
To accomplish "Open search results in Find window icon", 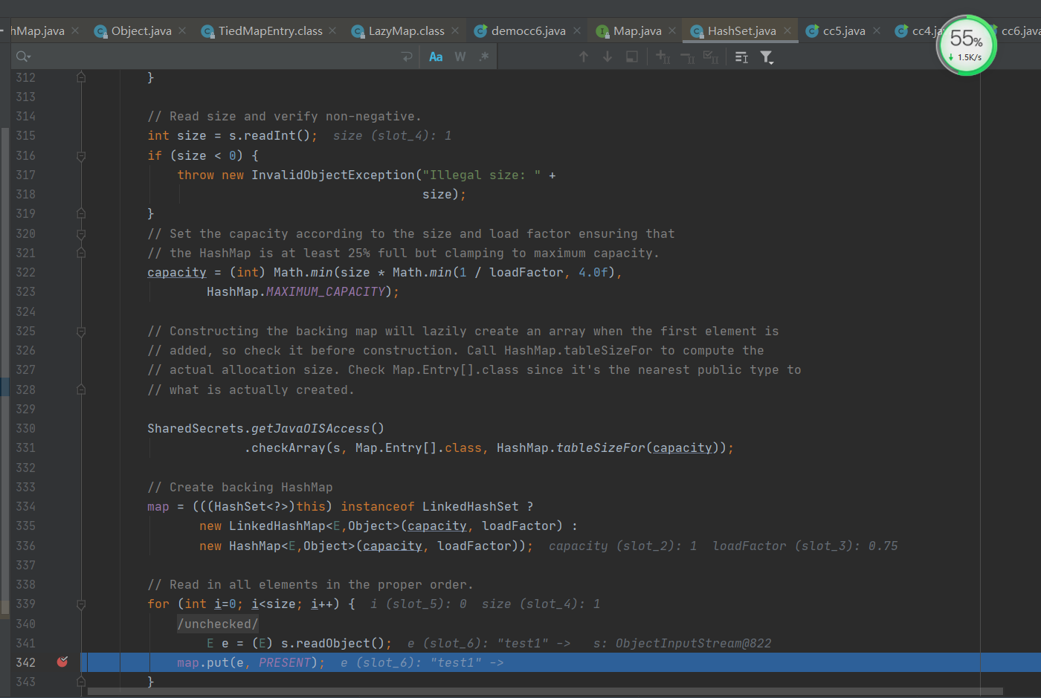I will pos(741,56).
